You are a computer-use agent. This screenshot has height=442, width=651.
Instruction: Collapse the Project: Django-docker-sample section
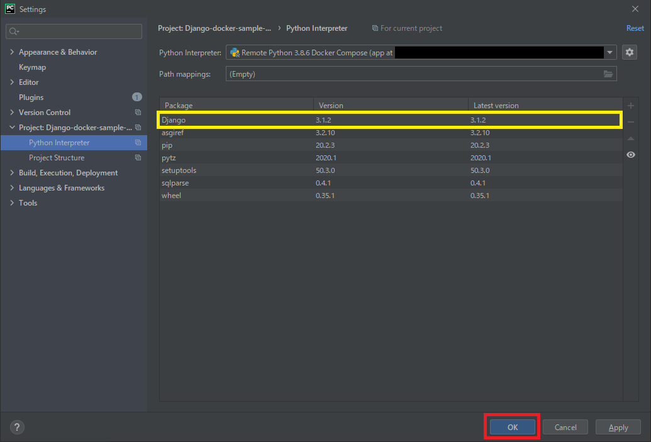point(11,128)
